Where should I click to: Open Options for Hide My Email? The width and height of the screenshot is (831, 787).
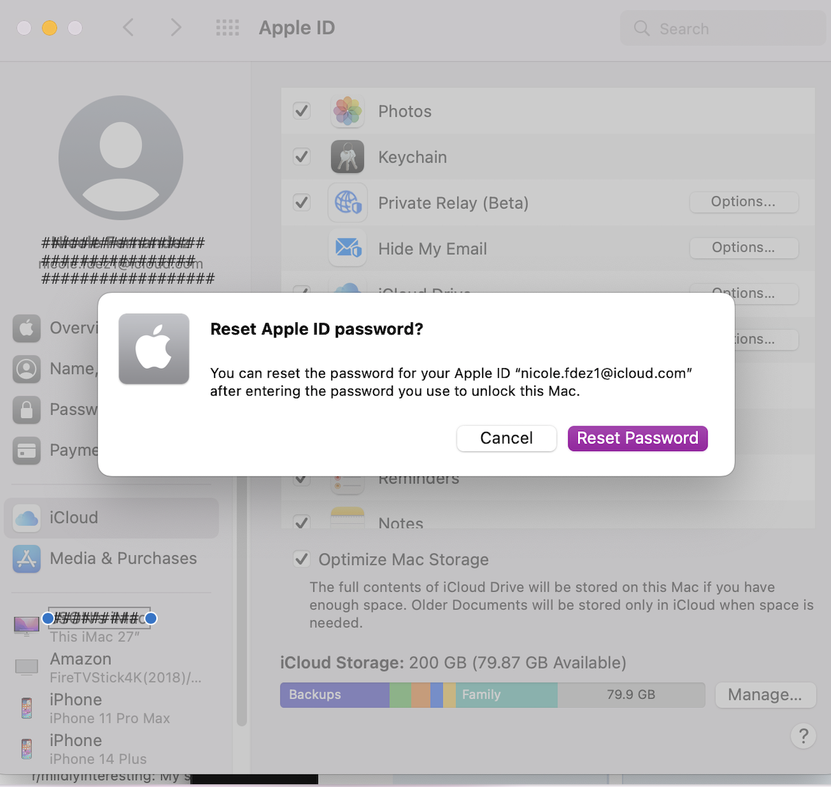744,247
